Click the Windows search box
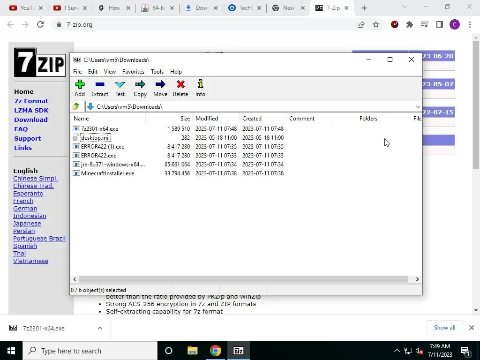Screen dimensions: 480x360 90,351
